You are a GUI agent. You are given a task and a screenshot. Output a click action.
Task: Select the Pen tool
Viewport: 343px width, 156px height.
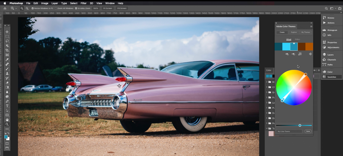click(x=7, y=101)
